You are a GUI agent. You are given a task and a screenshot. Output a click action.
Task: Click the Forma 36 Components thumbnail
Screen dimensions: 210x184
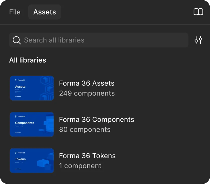32,124
